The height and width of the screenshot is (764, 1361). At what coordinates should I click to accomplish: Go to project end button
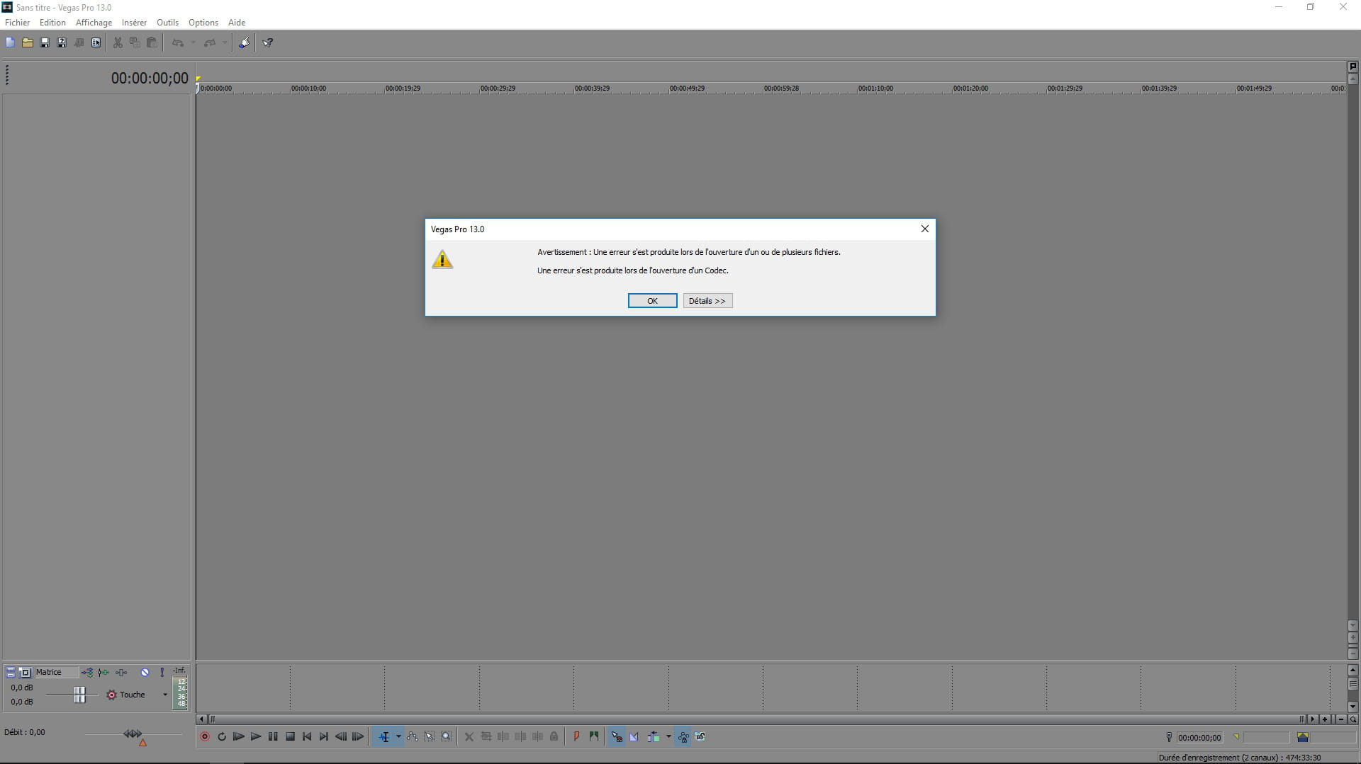coord(324,736)
